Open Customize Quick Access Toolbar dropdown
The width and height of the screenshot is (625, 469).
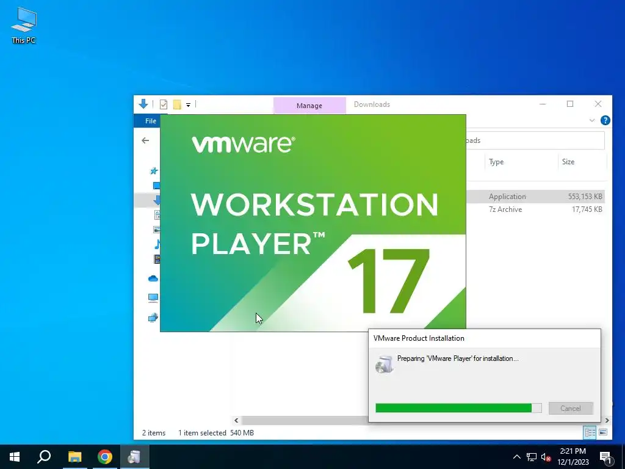pos(188,105)
